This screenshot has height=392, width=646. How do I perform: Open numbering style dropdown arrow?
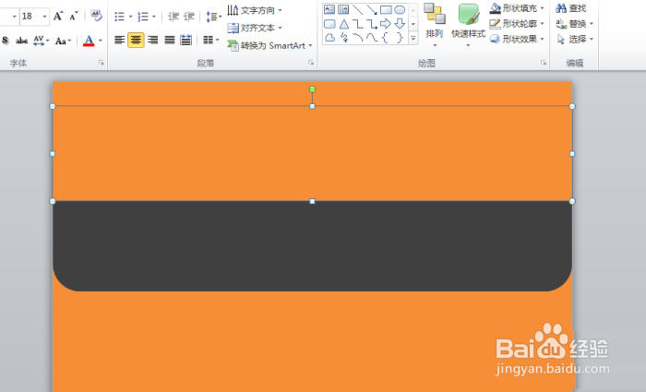click(x=154, y=17)
